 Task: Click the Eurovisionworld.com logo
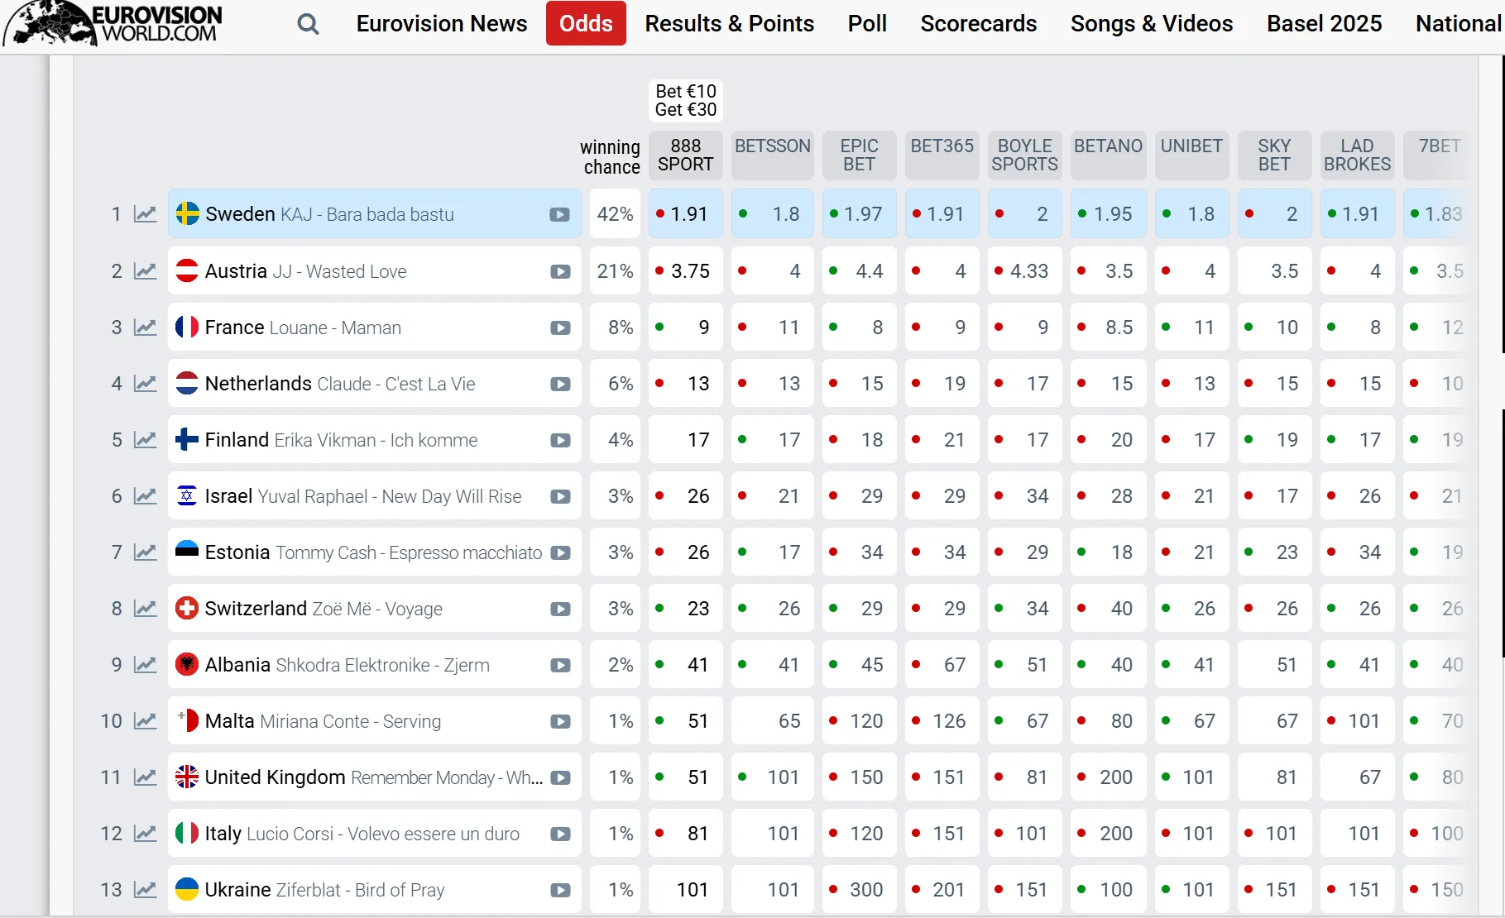[x=114, y=24]
